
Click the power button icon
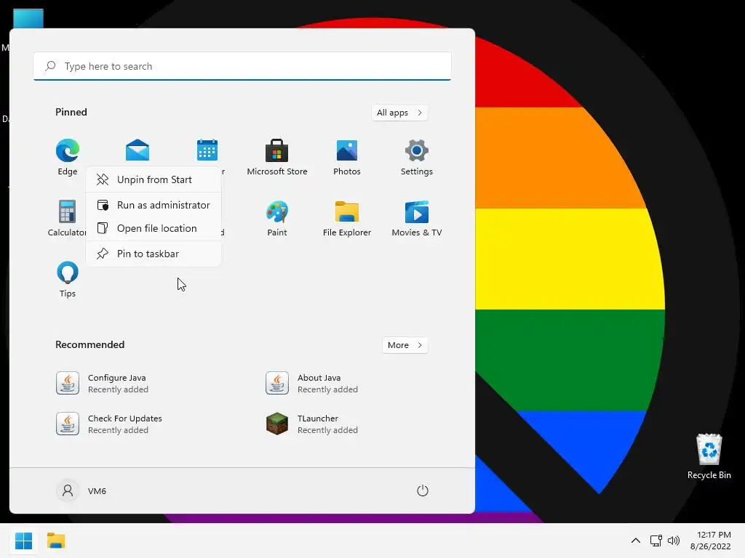click(423, 490)
